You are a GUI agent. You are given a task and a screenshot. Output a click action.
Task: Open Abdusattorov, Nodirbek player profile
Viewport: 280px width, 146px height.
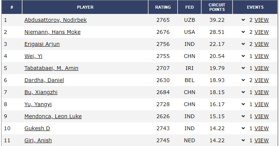[56, 20]
